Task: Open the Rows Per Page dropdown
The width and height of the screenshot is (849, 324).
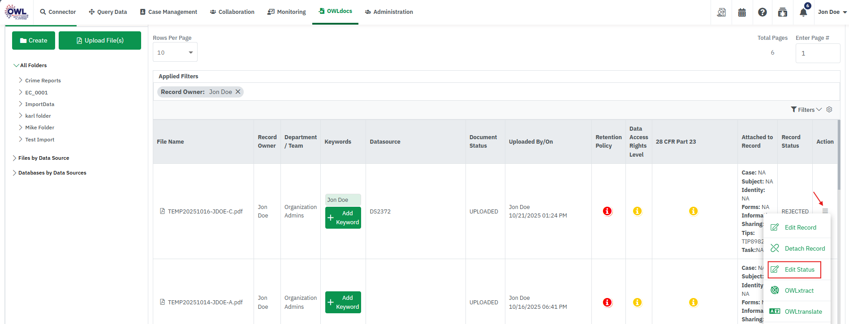Action: click(x=175, y=53)
